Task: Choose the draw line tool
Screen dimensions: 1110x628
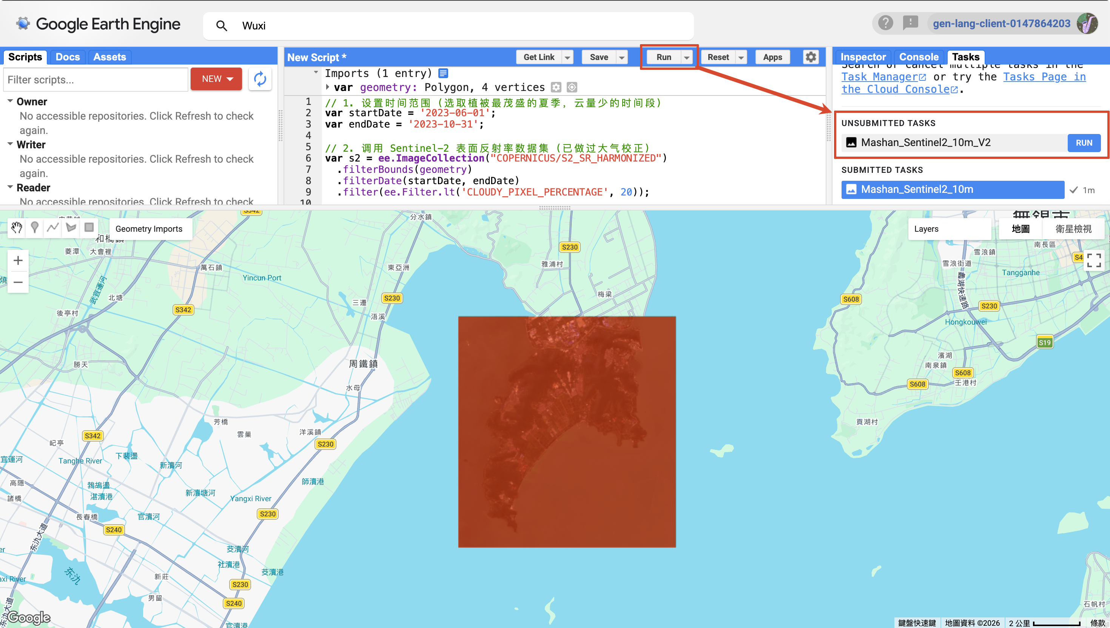Action: pyautogui.click(x=52, y=228)
